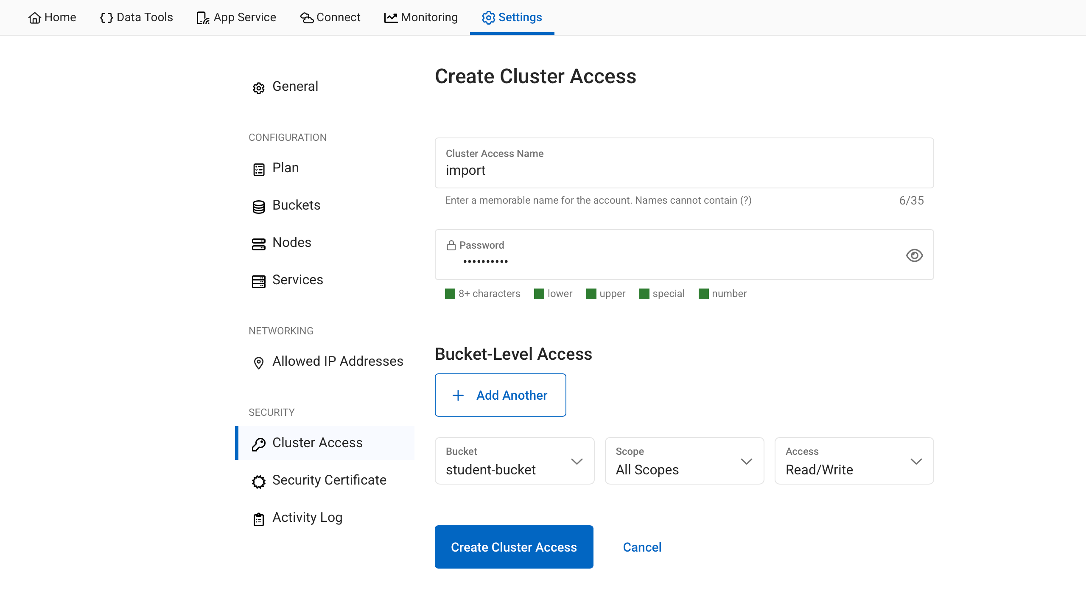Open the Access dropdown showing Read/Write
Image resolution: width=1086 pixels, height=611 pixels.
click(x=854, y=461)
